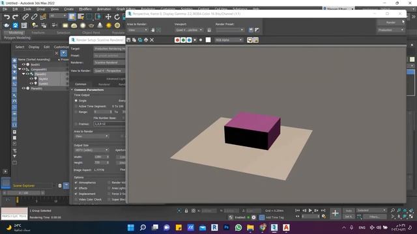Toggle the alpha channel display button

(x=195, y=40)
